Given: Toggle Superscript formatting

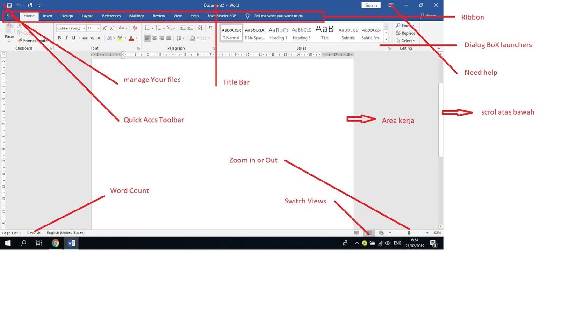Looking at the screenshot, I should point(99,38).
